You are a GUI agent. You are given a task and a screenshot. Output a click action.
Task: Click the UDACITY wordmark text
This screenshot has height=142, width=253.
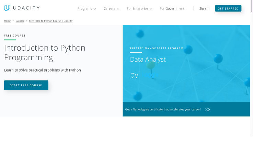click(x=26, y=8)
